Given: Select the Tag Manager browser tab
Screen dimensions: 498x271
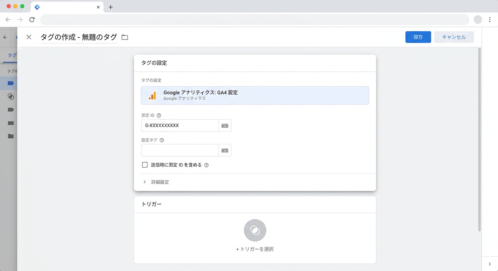Looking at the screenshot, I should pyautogui.click(x=67, y=7).
